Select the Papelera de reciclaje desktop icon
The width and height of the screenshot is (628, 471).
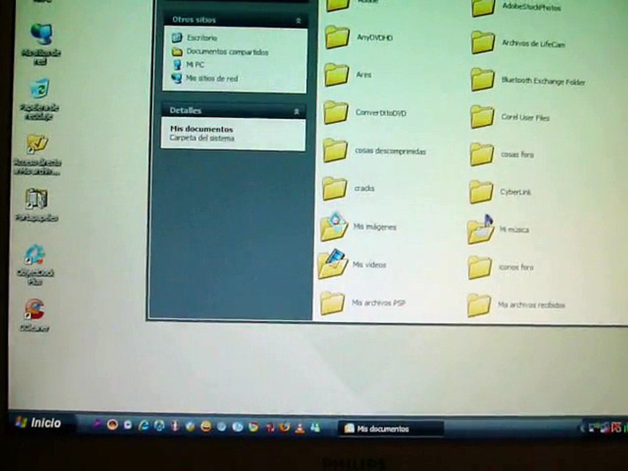(39, 99)
